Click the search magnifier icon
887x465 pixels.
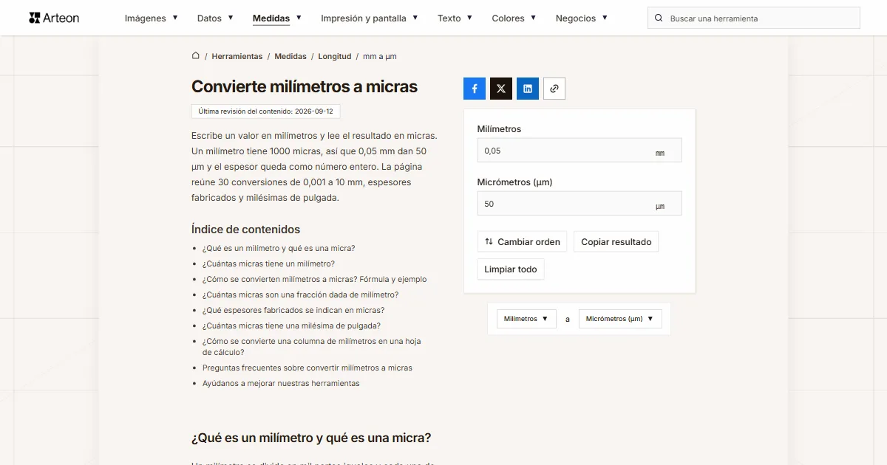click(659, 18)
